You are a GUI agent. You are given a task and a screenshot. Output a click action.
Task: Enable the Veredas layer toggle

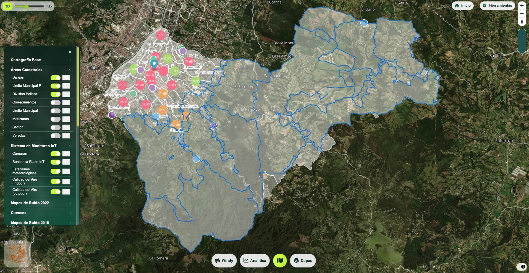56,136
